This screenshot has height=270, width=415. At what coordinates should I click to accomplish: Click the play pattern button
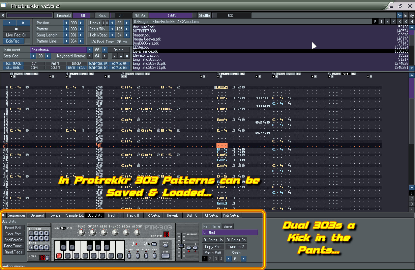tap(23, 23)
